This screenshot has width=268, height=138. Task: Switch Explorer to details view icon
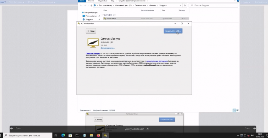click(234, 110)
